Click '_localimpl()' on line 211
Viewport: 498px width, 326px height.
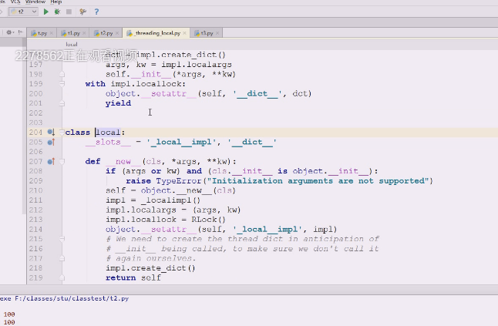click(171, 200)
